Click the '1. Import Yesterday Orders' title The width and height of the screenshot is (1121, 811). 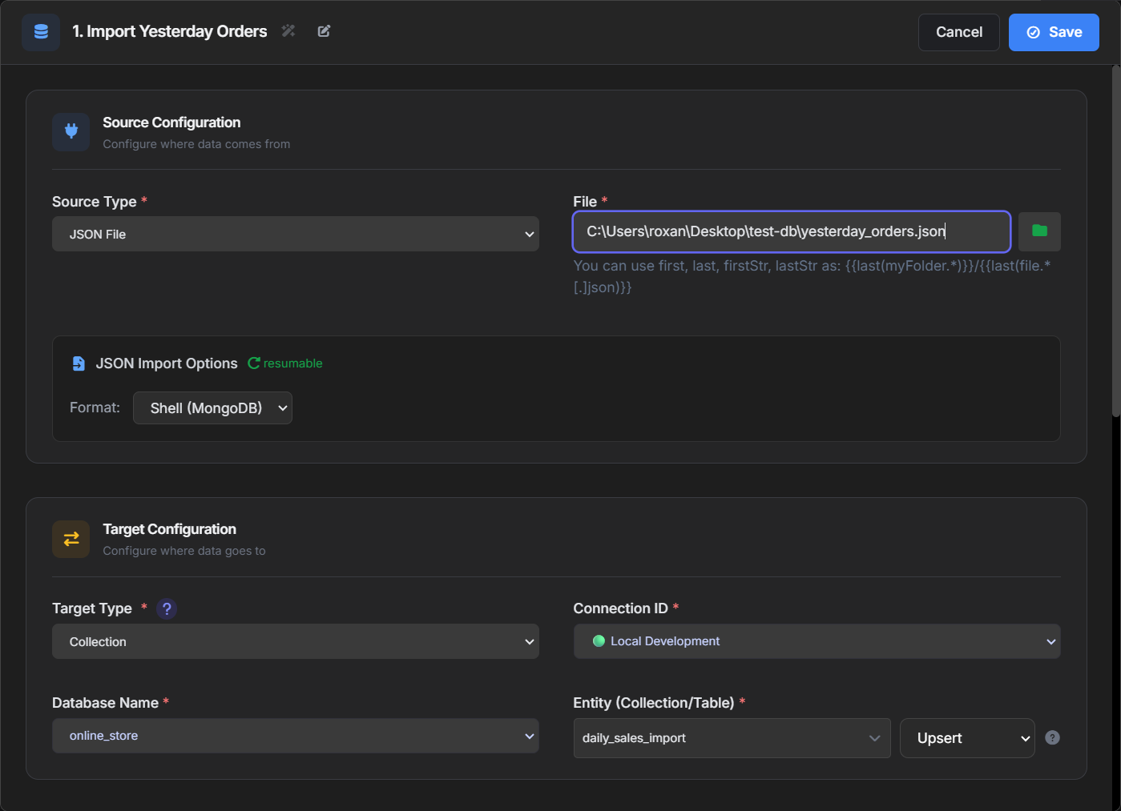click(170, 31)
